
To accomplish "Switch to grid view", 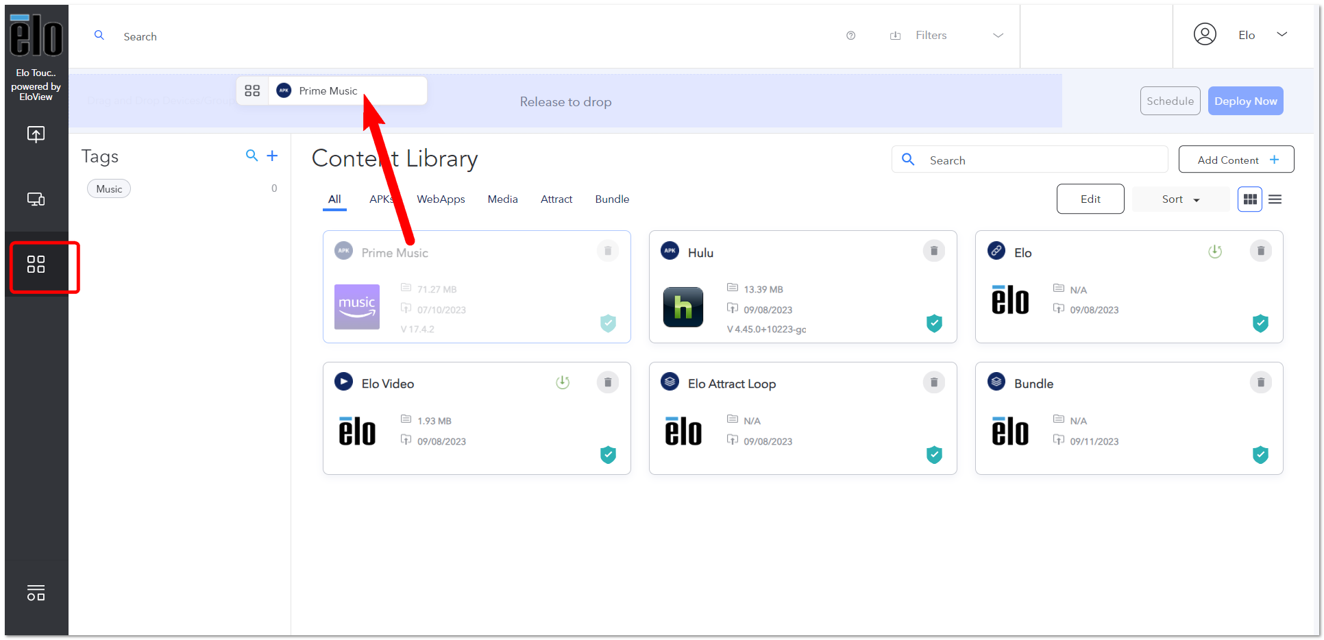I will tap(1250, 199).
